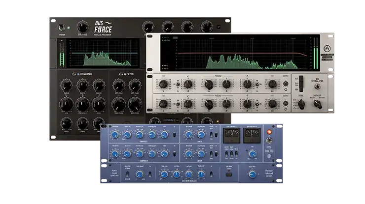Image resolution: width=365 pixels, height=204 pixels.
Task: Click the top channel Output knob on Sitral
Action: (286, 84)
